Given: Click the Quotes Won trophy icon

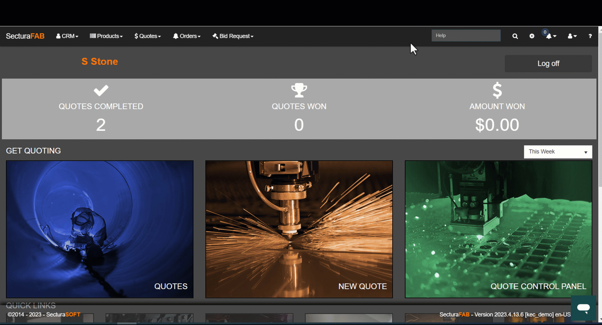Looking at the screenshot, I should click(x=299, y=90).
